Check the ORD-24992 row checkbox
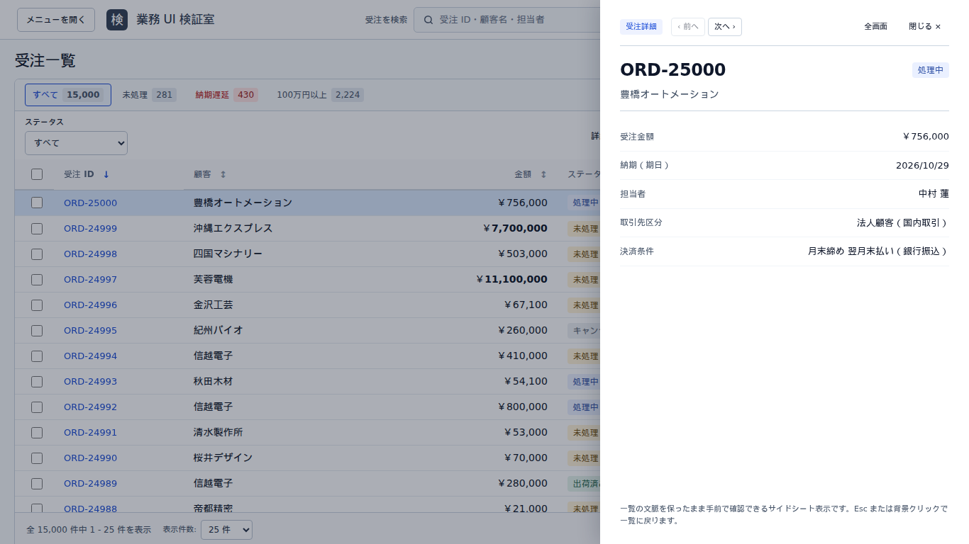Screen dimensions: 969x544 [37, 407]
